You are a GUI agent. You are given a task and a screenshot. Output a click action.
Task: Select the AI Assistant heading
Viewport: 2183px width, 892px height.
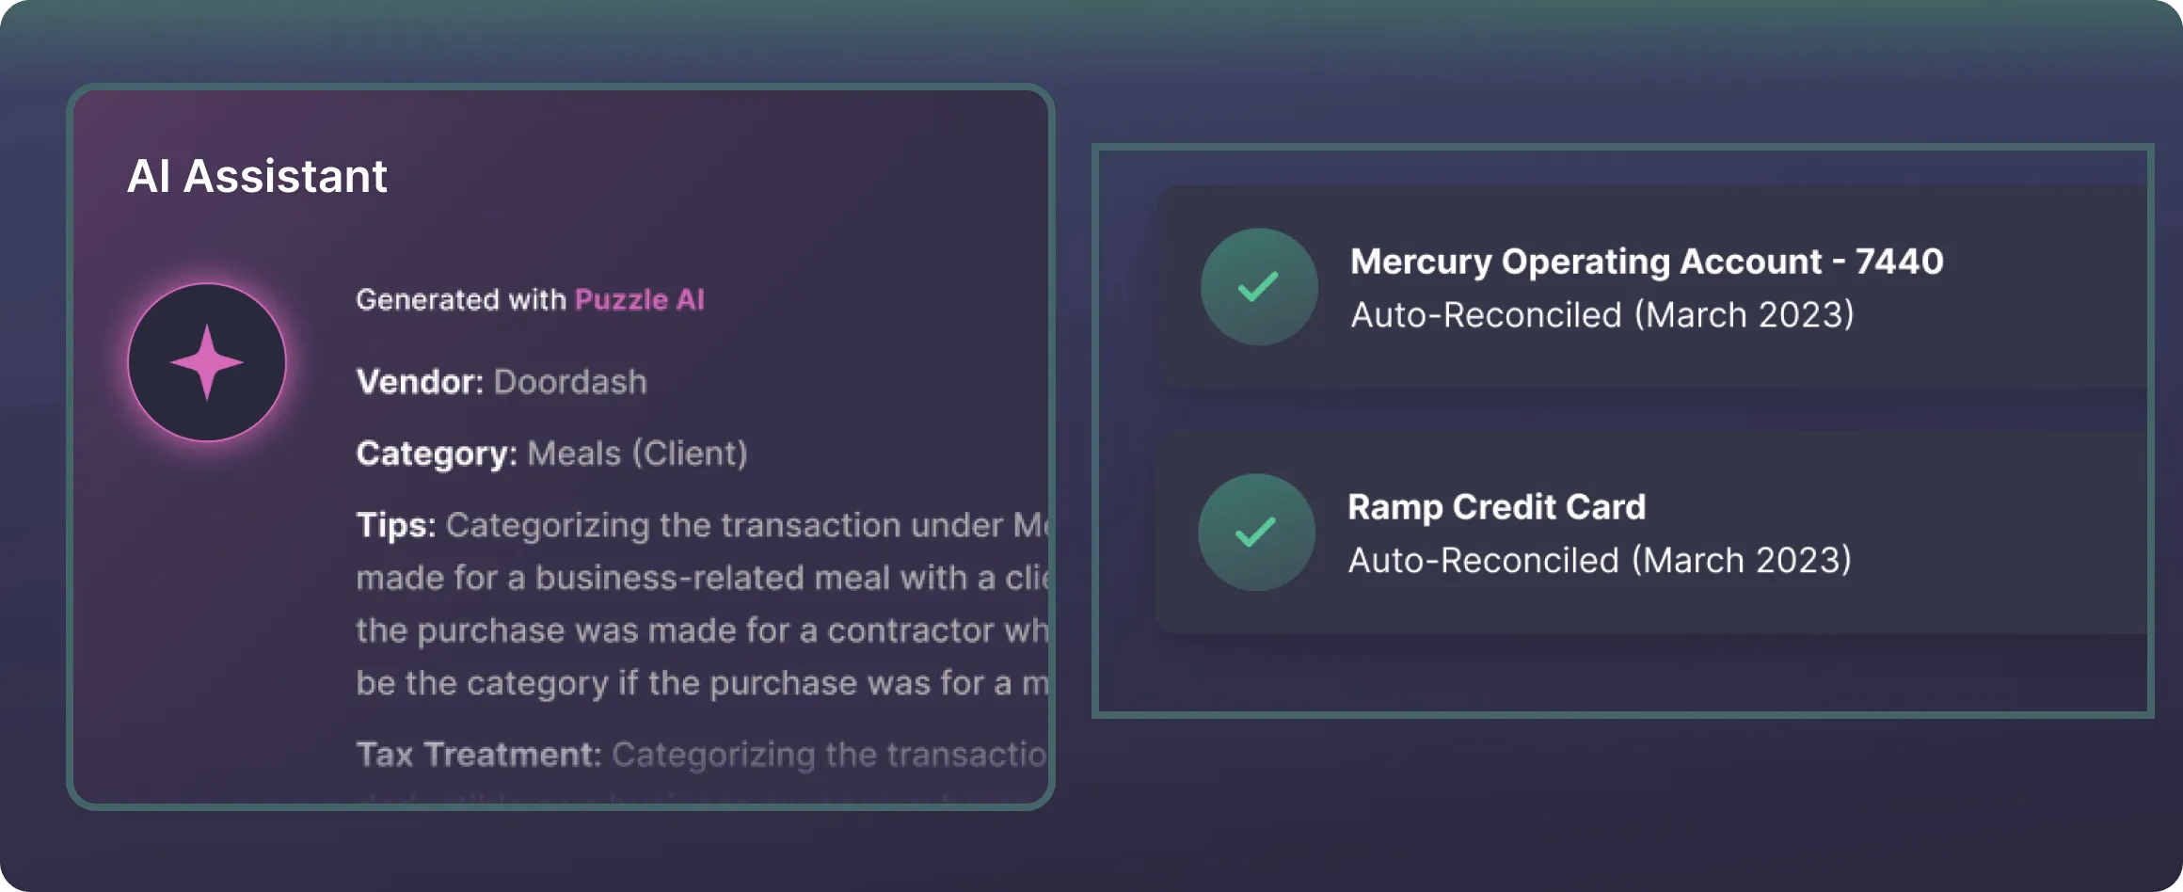pyautogui.click(x=257, y=176)
